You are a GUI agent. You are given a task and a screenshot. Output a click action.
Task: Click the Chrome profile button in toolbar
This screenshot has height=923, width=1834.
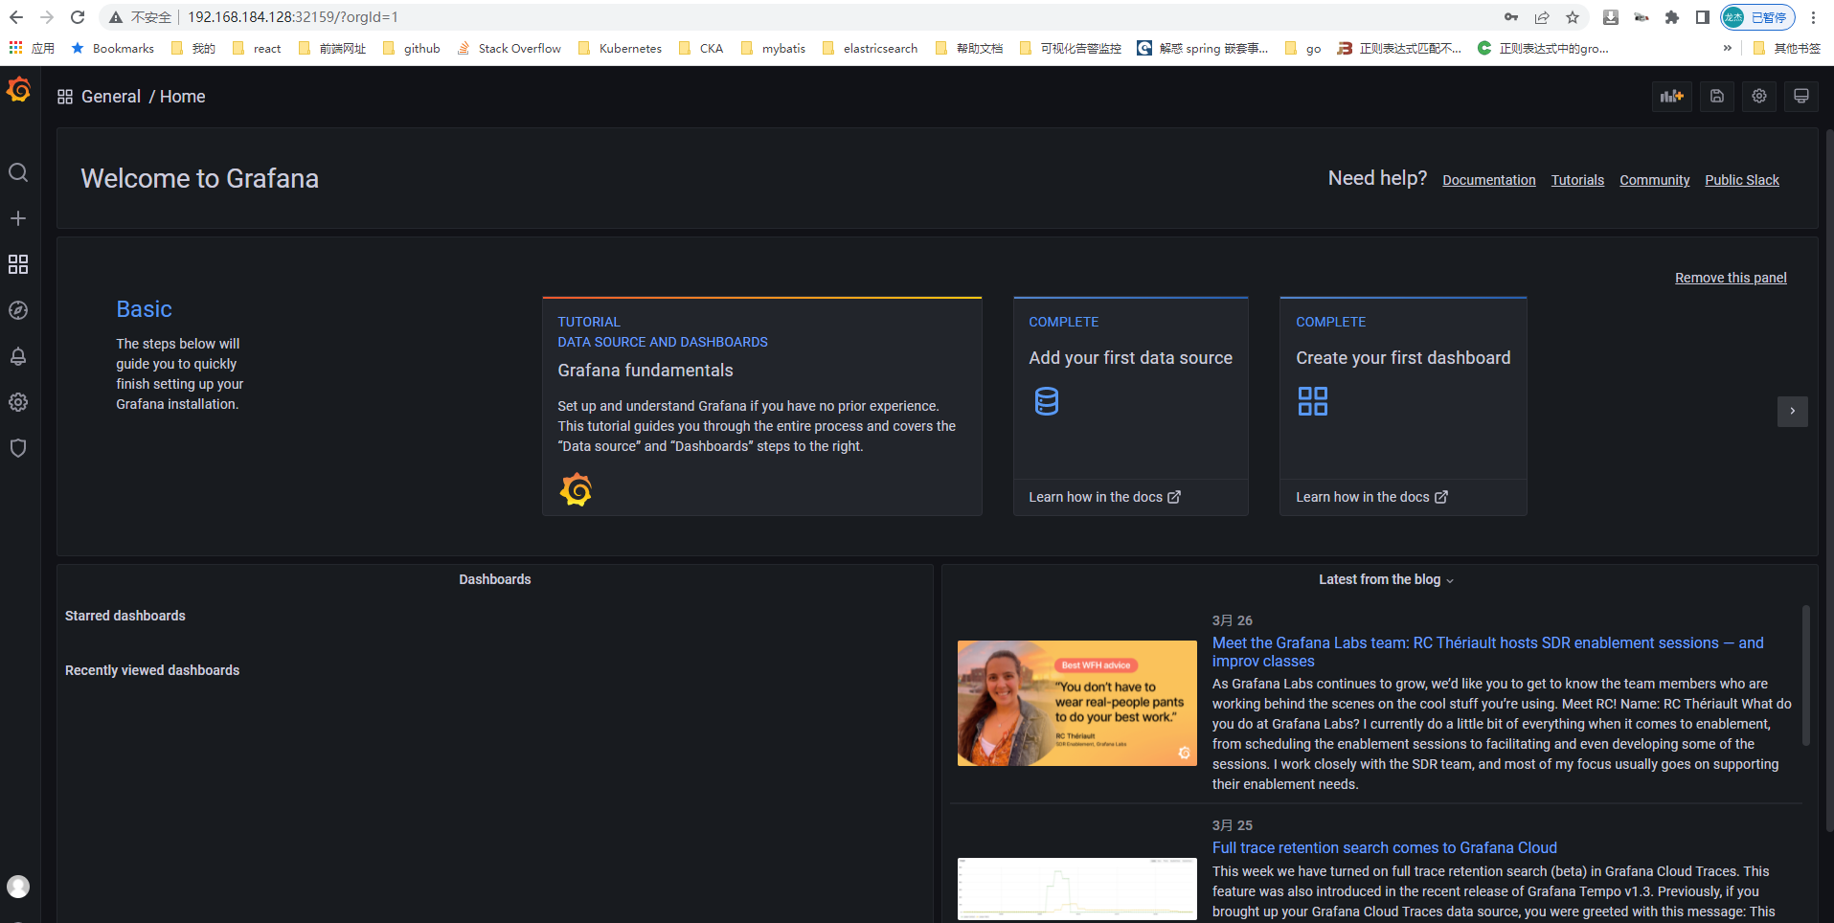1757,17
